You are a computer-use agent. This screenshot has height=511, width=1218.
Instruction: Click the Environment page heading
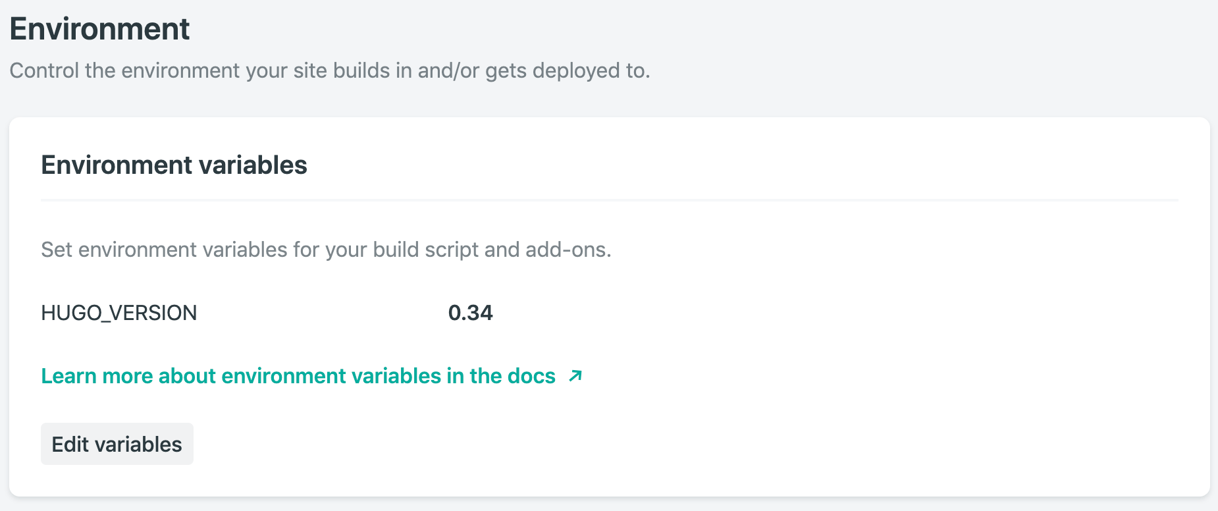tap(99, 29)
